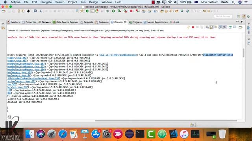Open the App Store from the Dock
Viewport: 252px width, 141px height.
click(x=96, y=134)
